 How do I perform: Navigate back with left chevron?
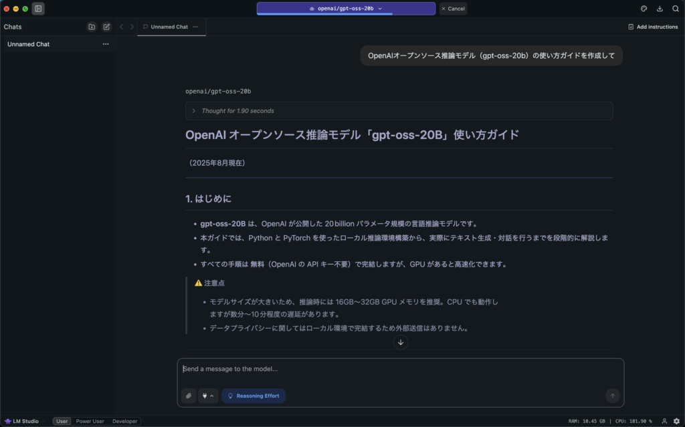122,27
